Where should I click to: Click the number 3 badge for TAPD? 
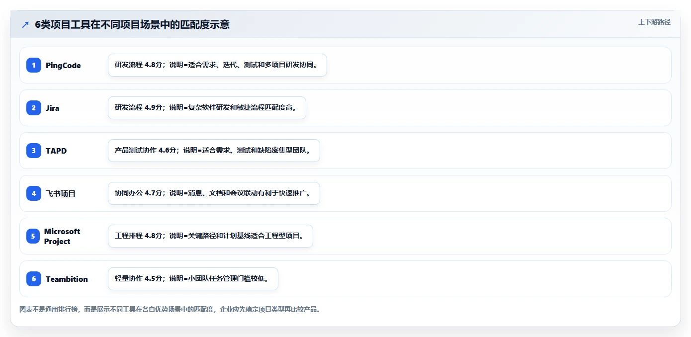34,151
